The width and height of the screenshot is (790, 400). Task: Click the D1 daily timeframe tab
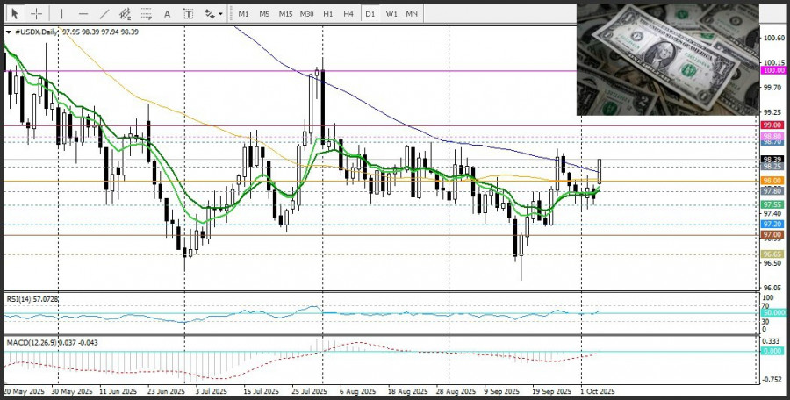pos(370,14)
